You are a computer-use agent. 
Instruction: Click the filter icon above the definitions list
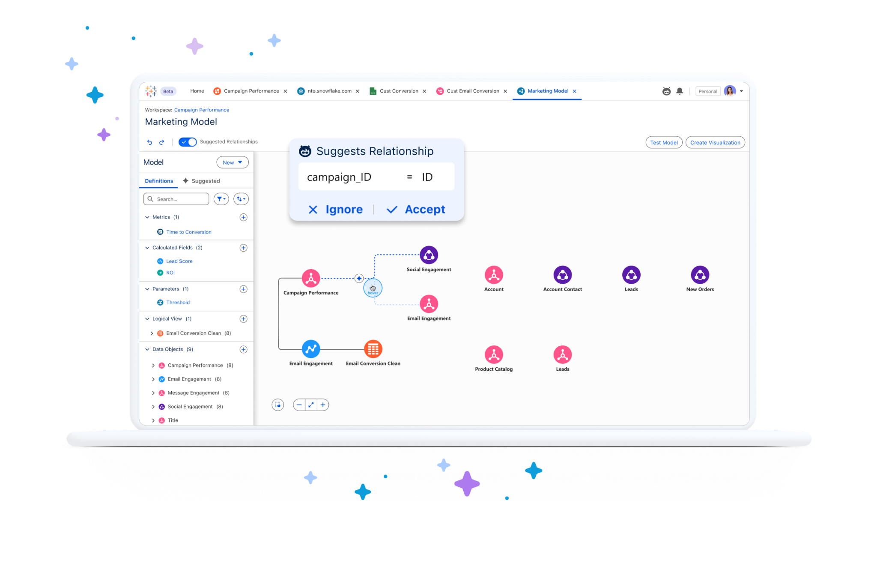221,198
